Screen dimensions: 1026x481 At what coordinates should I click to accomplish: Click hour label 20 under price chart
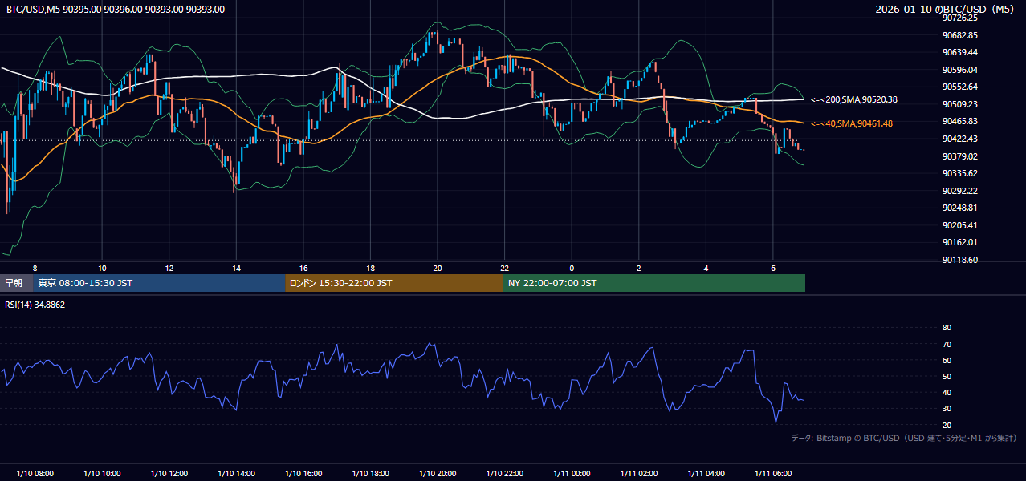click(438, 268)
